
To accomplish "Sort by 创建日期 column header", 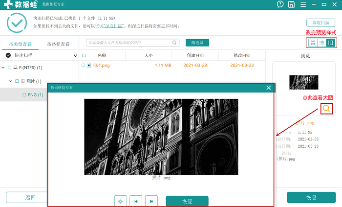I will [x=195, y=55].
